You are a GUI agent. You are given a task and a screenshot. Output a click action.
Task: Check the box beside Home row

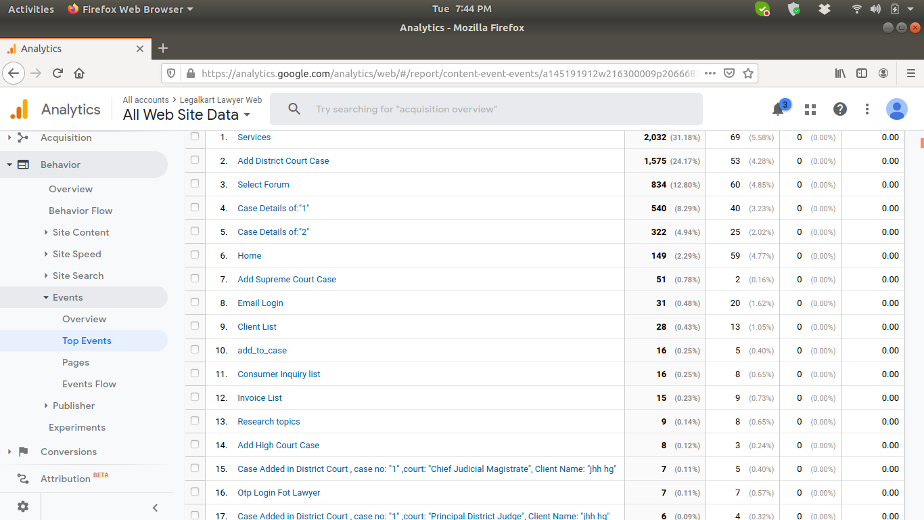[x=195, y=255]
